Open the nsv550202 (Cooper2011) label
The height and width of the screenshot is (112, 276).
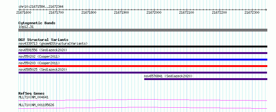pos(39,56)
